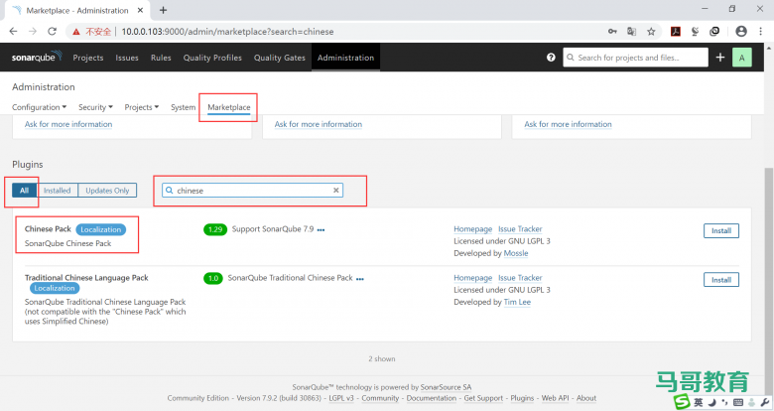Open developer Tim Lee link
774x411 pixels.
pyautogui.click(x=517, y=303)
